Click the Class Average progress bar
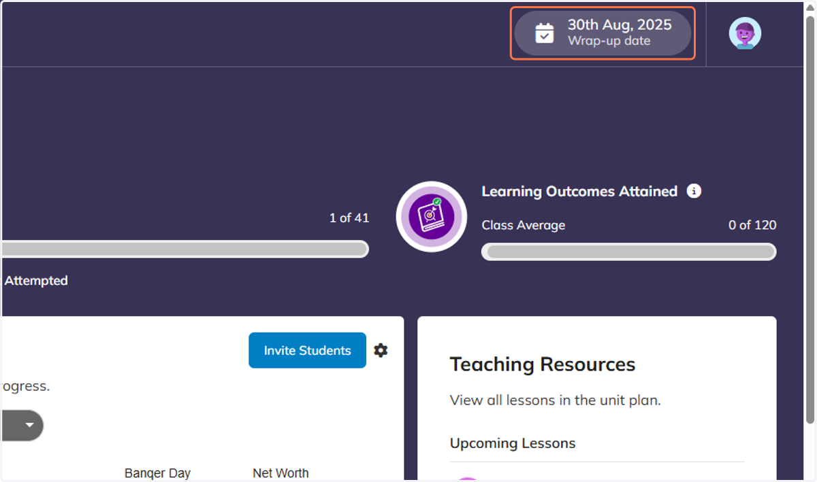Image resolution: width=817 pixels, height=482 pixels. point(628,252)
